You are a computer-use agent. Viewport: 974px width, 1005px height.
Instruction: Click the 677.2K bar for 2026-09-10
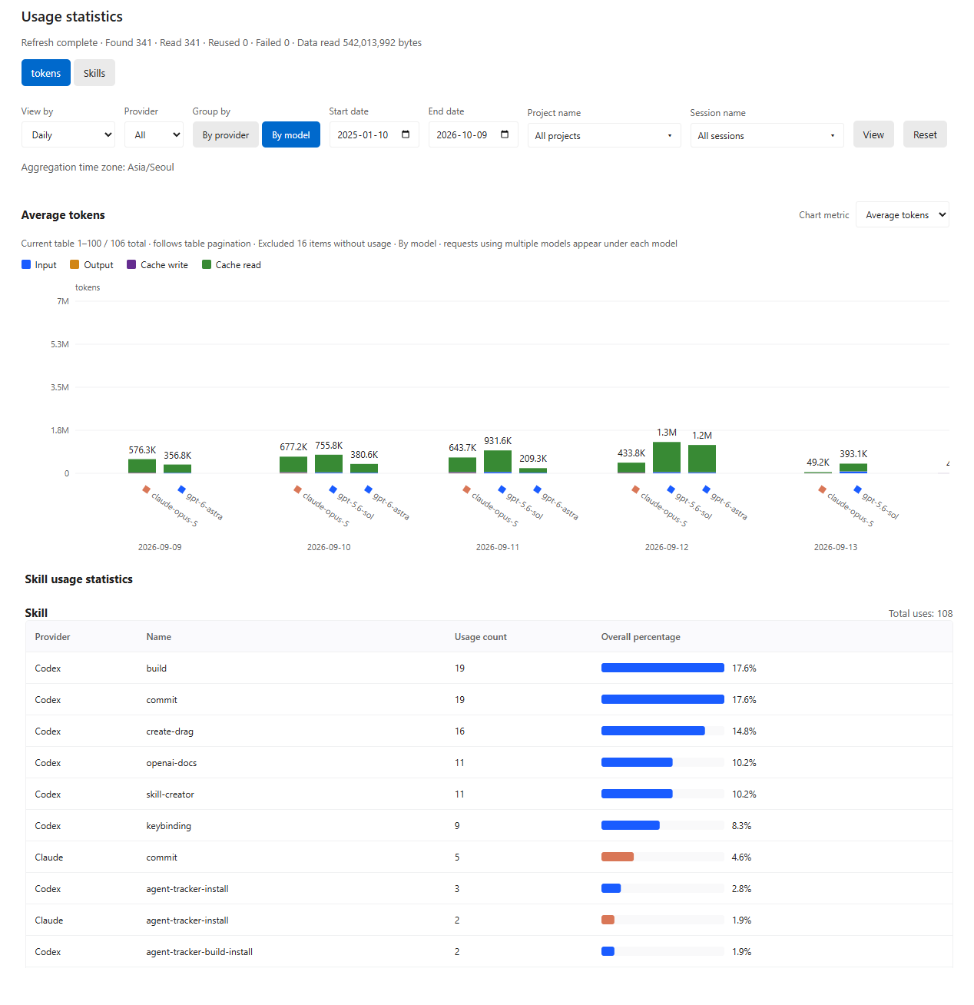click(x=293, y=465)
